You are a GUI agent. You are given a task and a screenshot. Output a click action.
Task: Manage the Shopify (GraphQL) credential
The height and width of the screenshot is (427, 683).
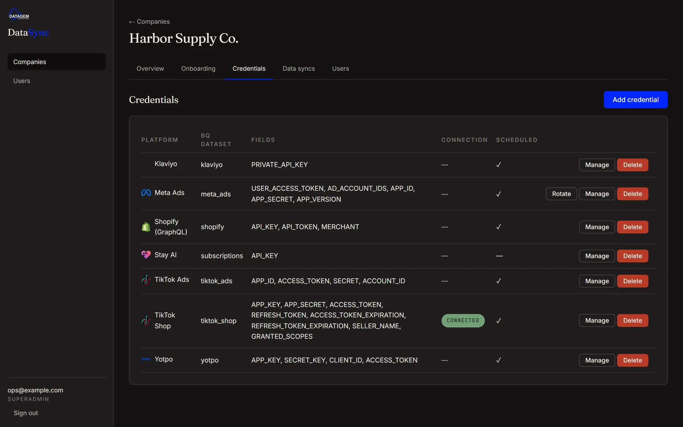point(597,227)
